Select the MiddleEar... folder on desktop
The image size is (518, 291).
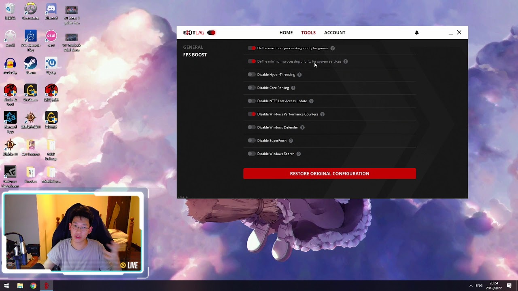pyautogui.click(x=51, y=175)
